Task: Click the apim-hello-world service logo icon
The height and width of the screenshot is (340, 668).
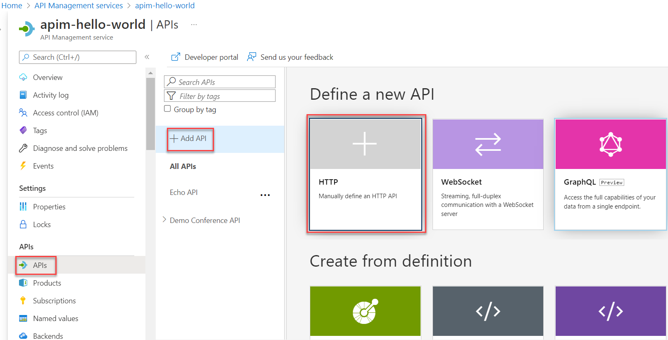Action: point(27,29)
